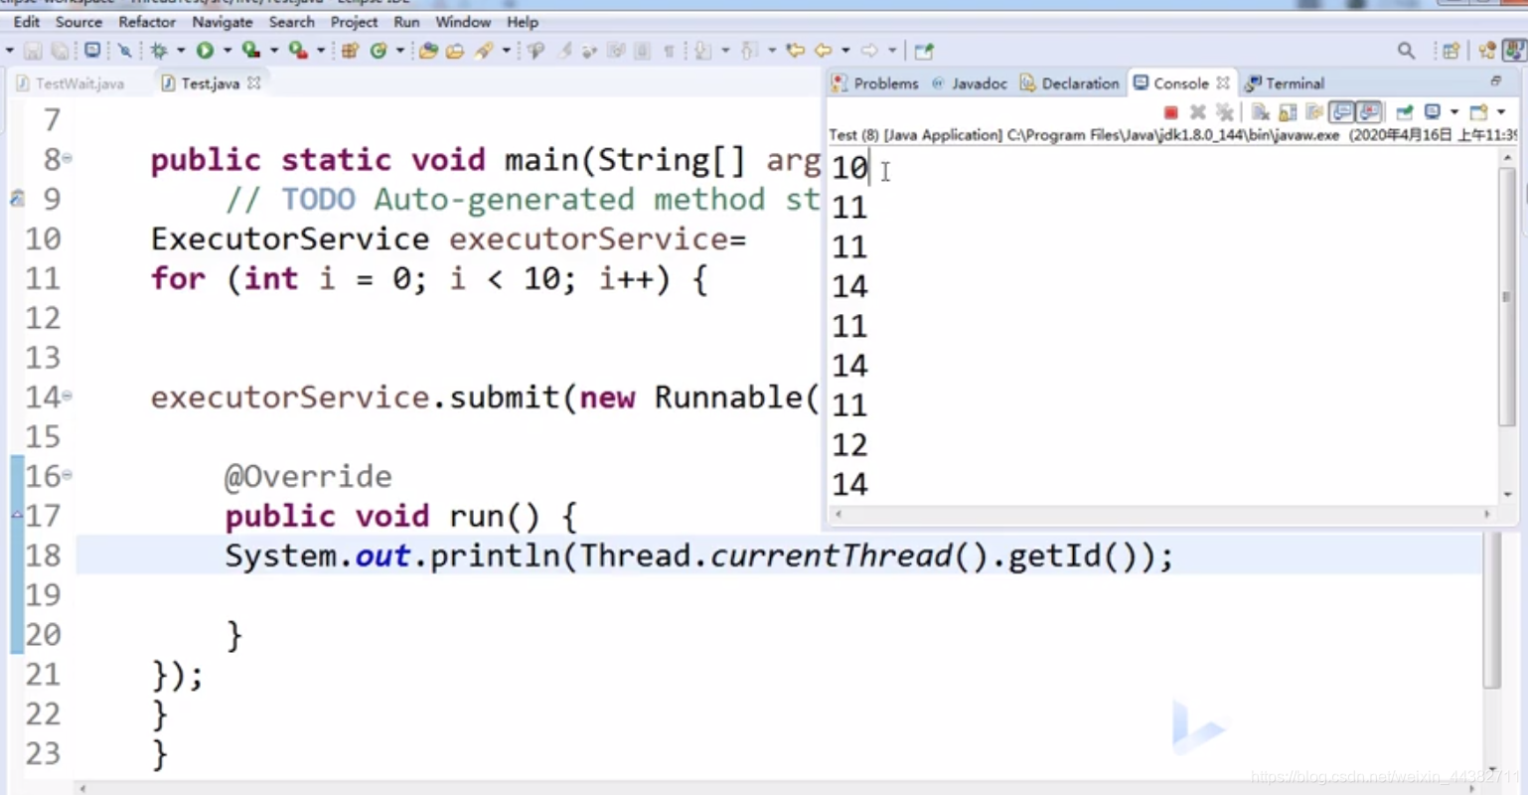Toggle Mark Occurrences in the toolbar
The width and height of the screenshot is (1528, 795).
[x=564, y=51]
